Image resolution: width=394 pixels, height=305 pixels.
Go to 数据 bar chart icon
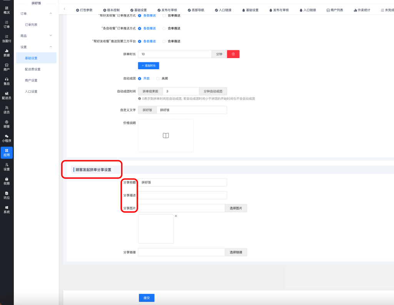pos(7,50)
